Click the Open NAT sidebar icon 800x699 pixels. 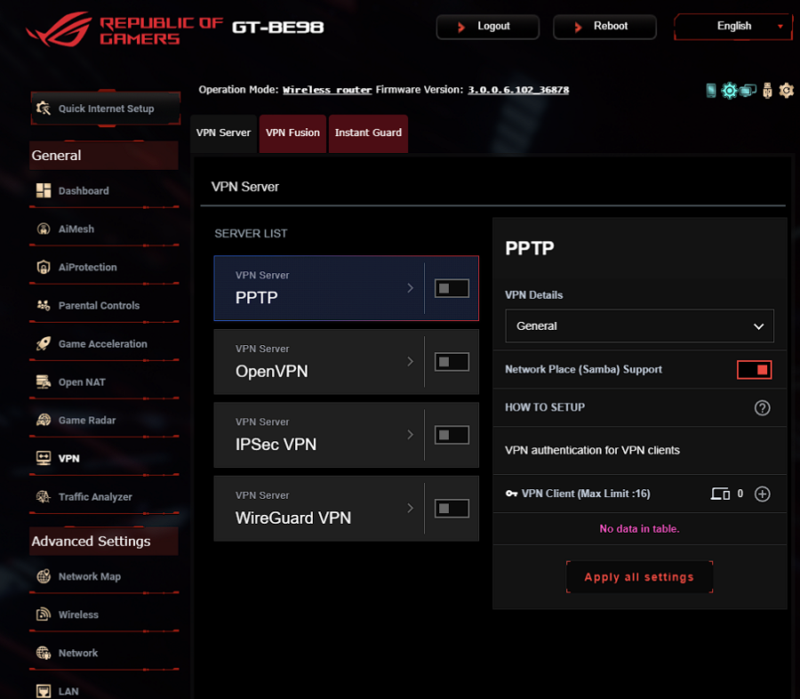click(44, 382)
